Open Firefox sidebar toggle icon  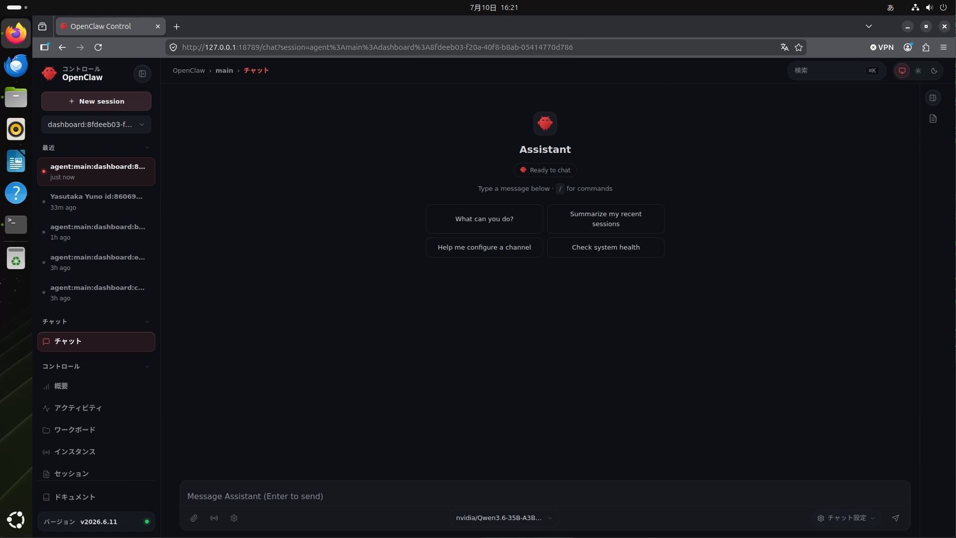[x=44, y=47]
